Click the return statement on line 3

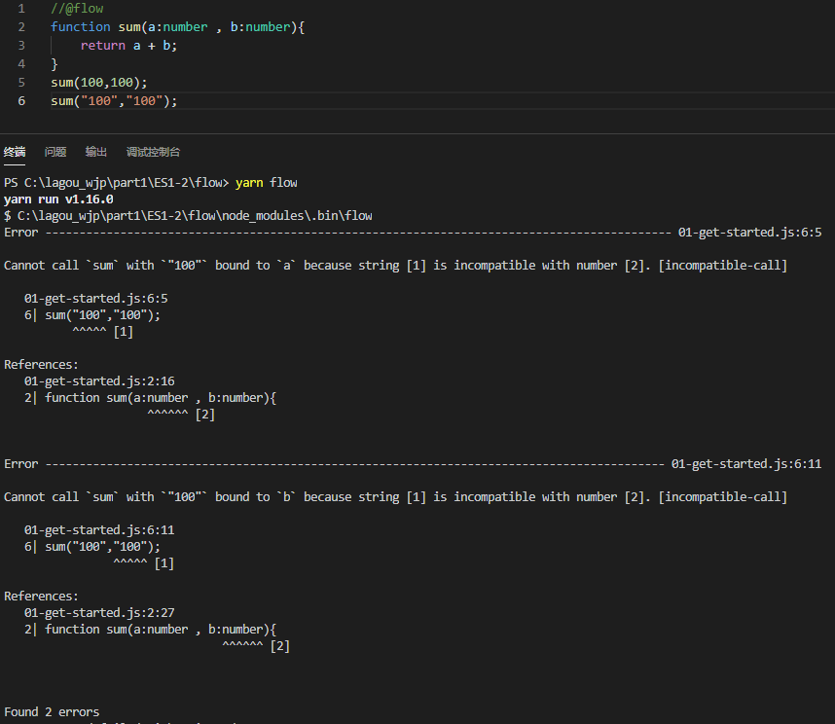coord(103,45)
